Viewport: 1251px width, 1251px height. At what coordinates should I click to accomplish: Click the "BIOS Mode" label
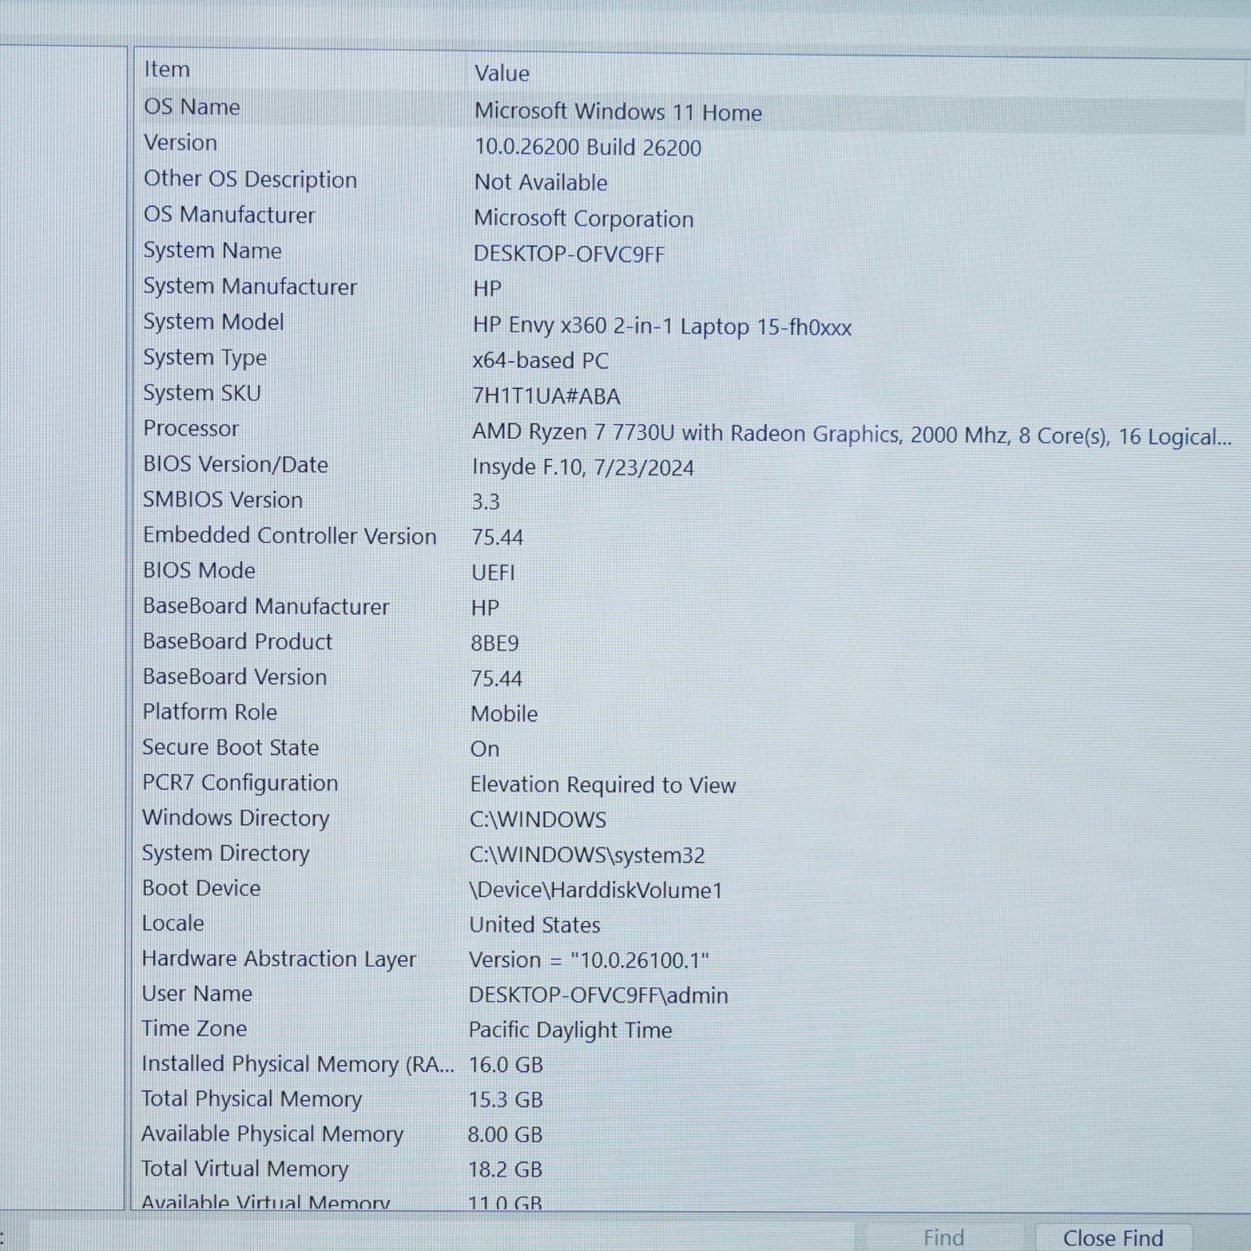click(199, 571)
